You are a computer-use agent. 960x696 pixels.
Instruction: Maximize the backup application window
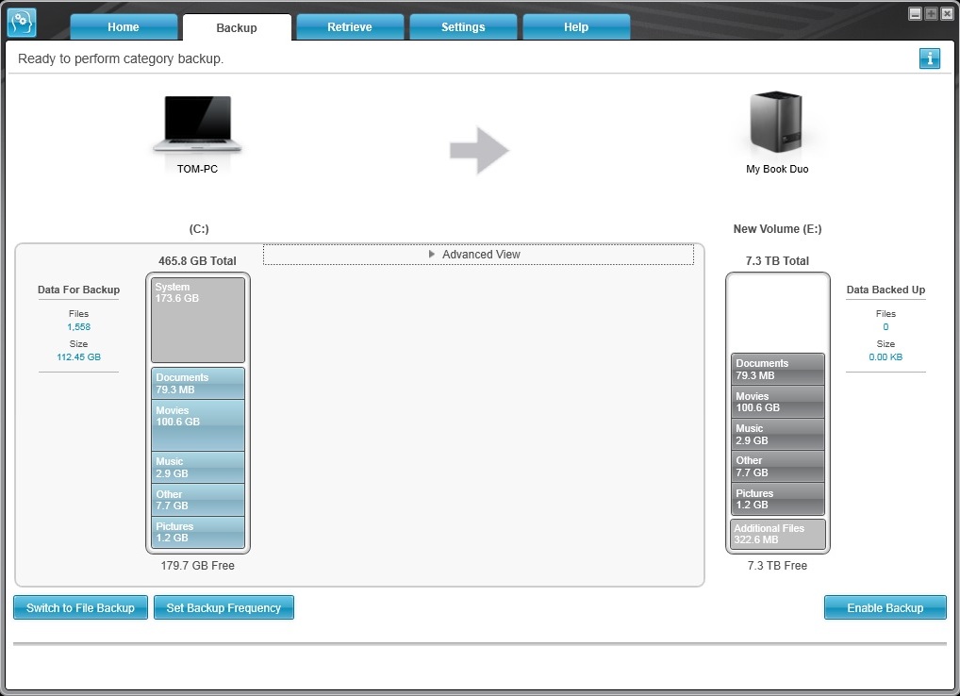[x=931, y=13]
